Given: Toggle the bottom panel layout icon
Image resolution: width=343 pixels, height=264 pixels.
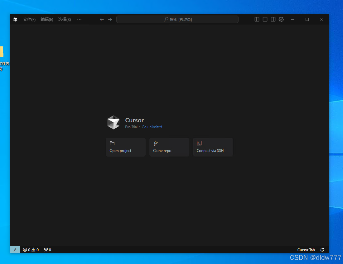Looking at the screenshot, I should [x=265, y=19].
